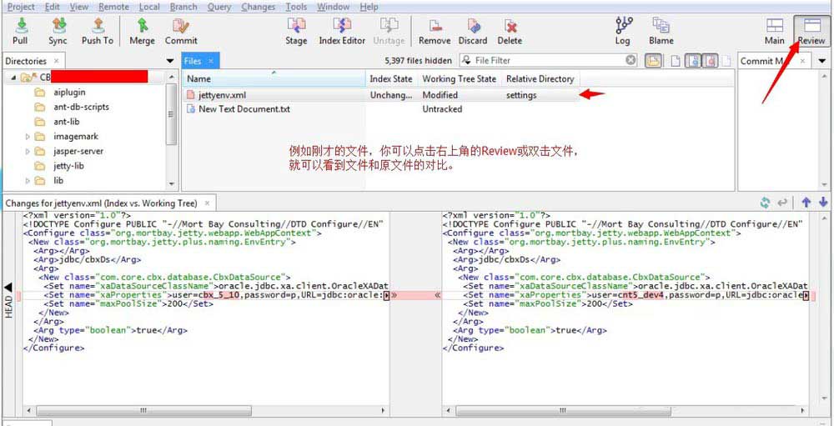Viewport: 834px width, 426px height.
Task: Toggle the blue-badged file filter button
Action: (692, 61)
